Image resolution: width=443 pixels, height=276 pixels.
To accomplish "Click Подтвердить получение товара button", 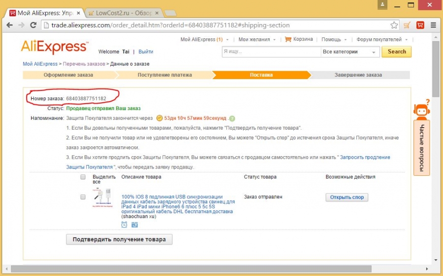I will (119, 239).
